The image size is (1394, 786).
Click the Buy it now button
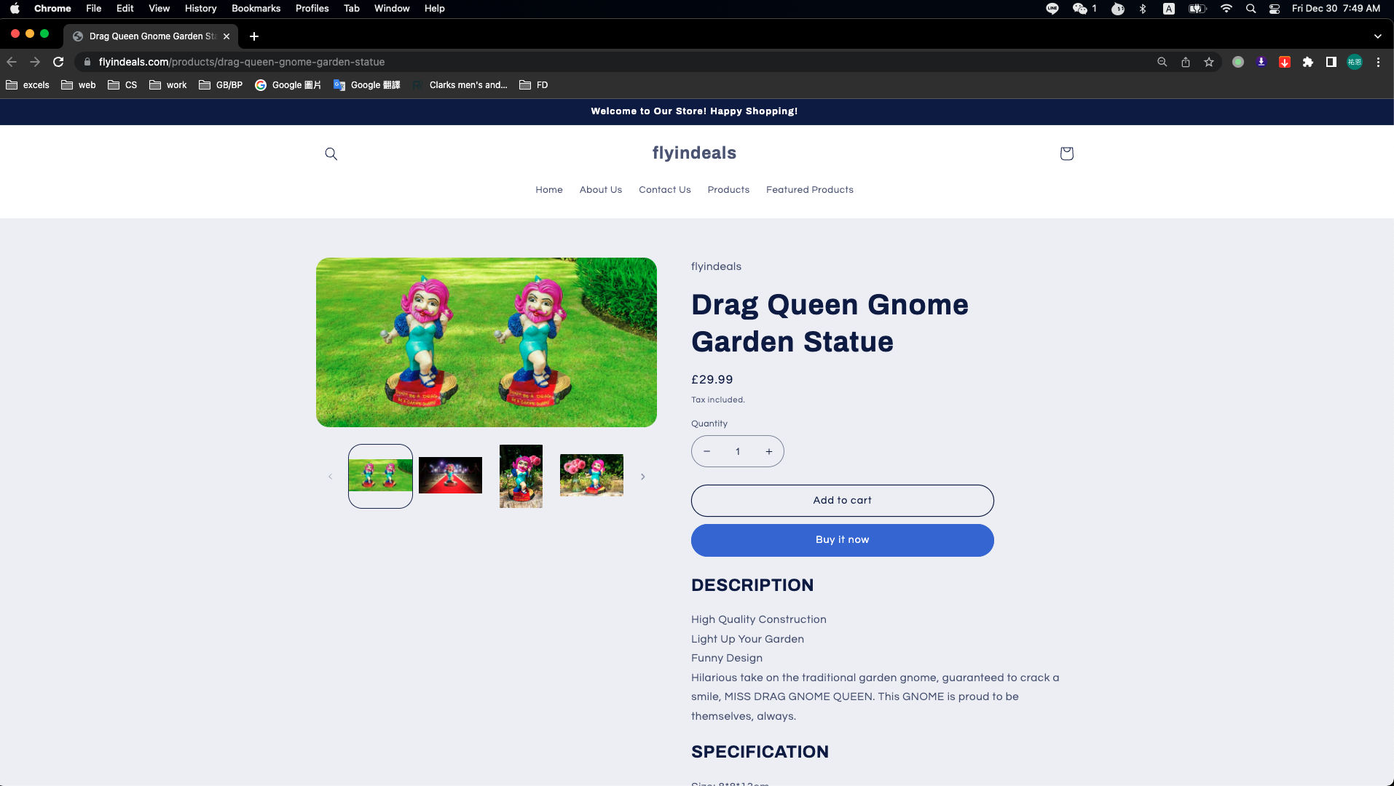pyautogui.click(x=842, y=540)
